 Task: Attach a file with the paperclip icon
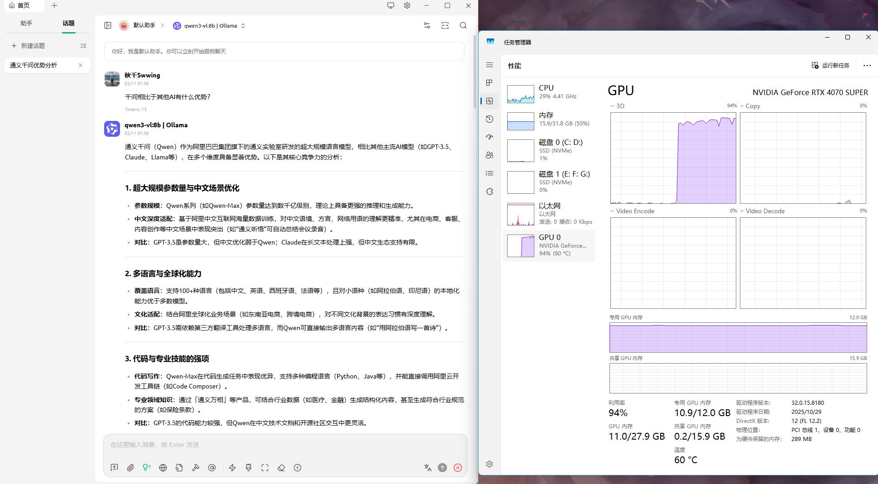pos(130,468)
